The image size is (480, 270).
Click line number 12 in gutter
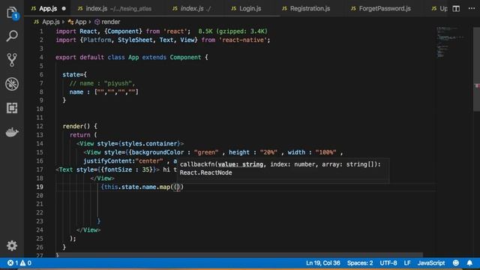pyautogui.click(x=40, y=126)
